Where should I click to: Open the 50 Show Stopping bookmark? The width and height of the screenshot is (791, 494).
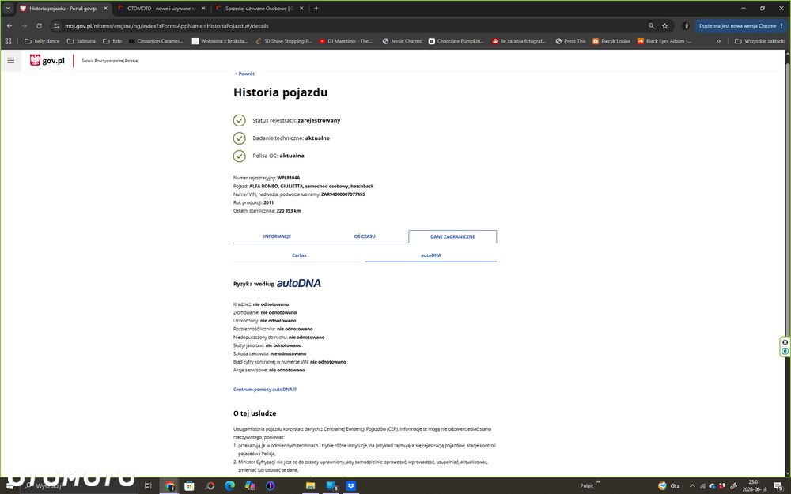(283, 41)
